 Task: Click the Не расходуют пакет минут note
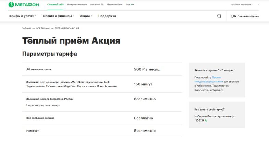(43, 105)
